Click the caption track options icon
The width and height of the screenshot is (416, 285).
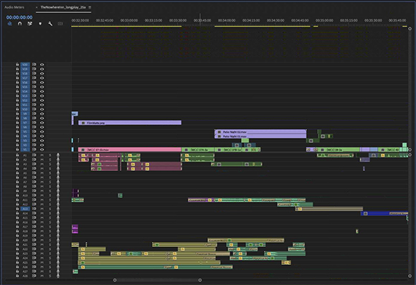60,24
